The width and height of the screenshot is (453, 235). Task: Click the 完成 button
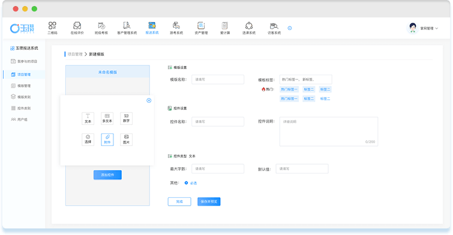179,201
